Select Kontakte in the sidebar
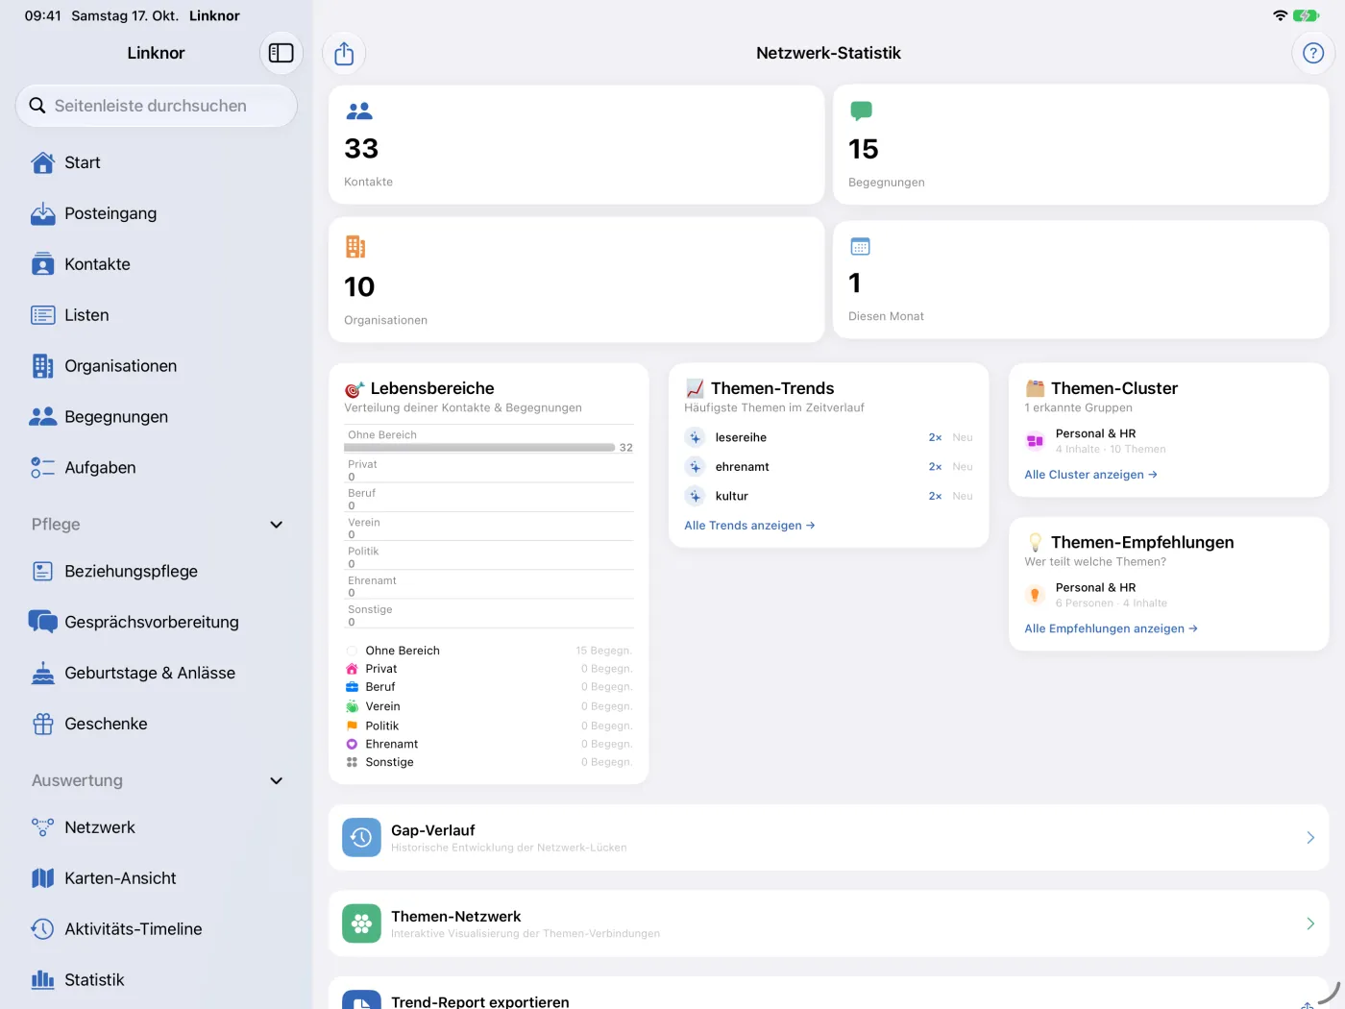The image size is (1345, 1009). pyautogui.click(x=157, y=264)
